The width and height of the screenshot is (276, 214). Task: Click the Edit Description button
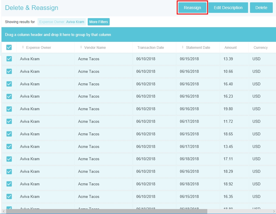[228, 8]
